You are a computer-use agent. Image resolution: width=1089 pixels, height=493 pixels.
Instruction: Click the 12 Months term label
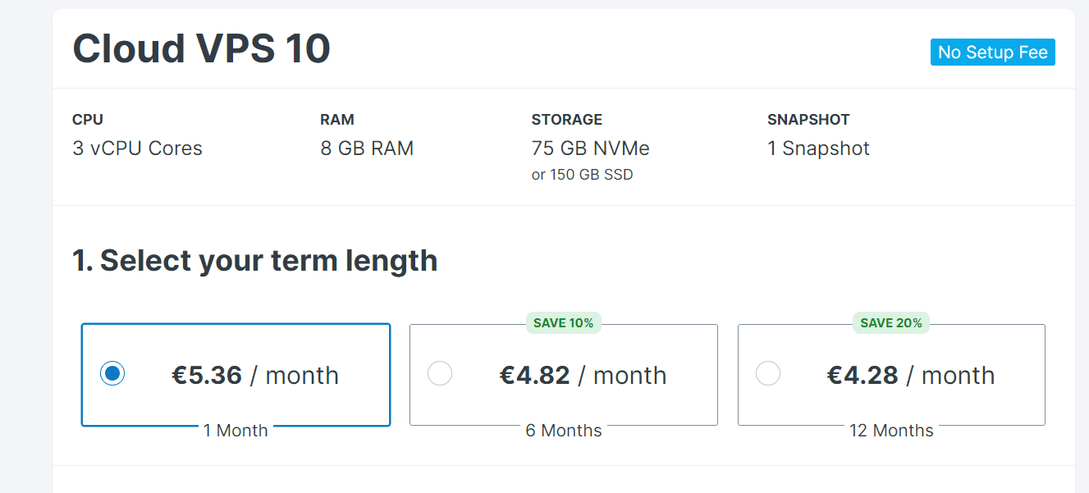891,431
